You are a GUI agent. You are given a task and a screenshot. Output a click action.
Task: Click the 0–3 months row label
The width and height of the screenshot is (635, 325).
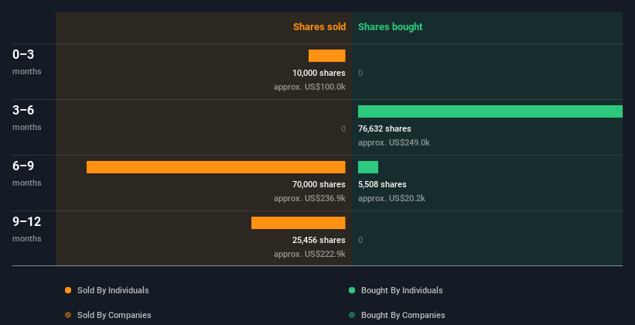(27, 62)
